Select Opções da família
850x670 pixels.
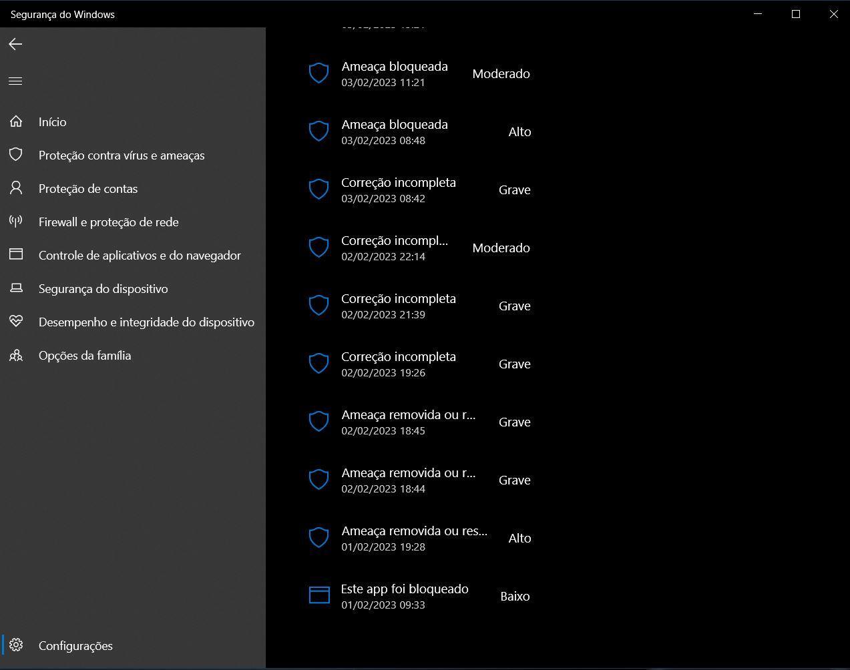pos(133,355)
